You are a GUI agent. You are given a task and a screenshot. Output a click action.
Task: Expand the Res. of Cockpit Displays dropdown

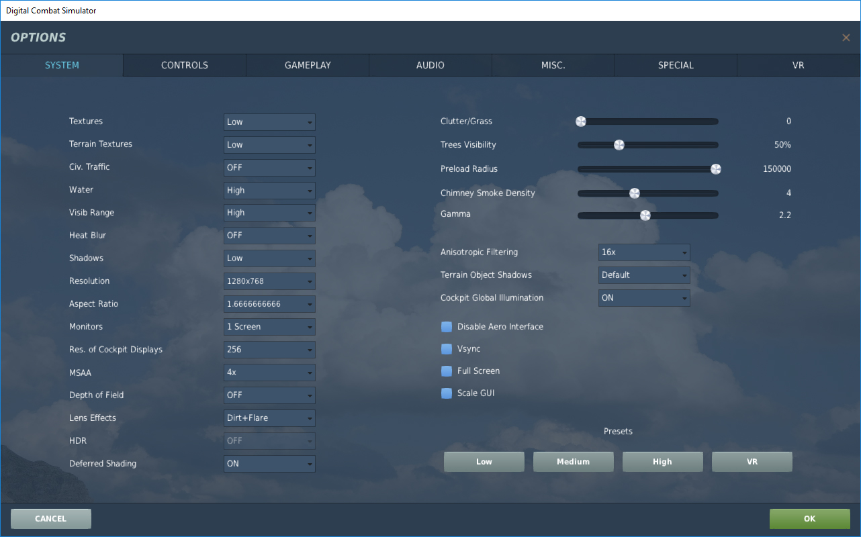tap(269, 350)
